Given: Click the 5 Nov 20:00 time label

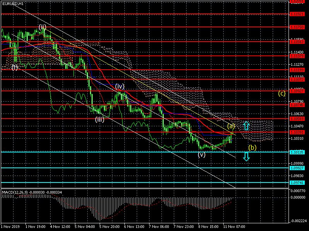Looking at the screenshot, I should coord(110,227).
